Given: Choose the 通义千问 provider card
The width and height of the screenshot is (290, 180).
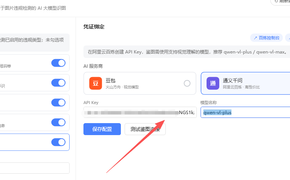Looking at the screenshot, I should pos(245,83).
